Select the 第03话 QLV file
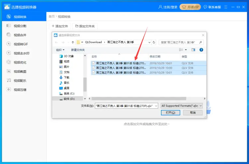Viewport: 249px width, 164px height. tap(148, 73)
